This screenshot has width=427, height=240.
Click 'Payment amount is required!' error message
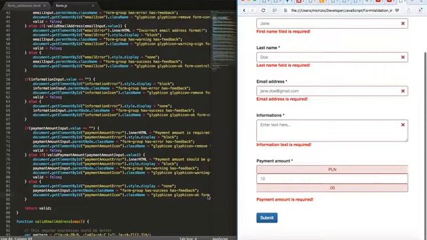(x=285, y=199)
